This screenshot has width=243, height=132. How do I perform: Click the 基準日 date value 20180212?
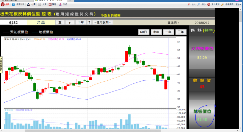(202, 23)
